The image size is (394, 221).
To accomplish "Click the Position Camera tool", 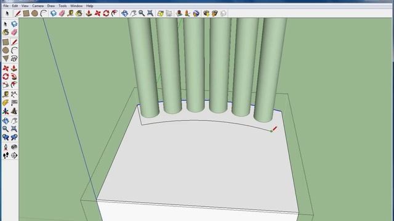I will pos(6,147).
